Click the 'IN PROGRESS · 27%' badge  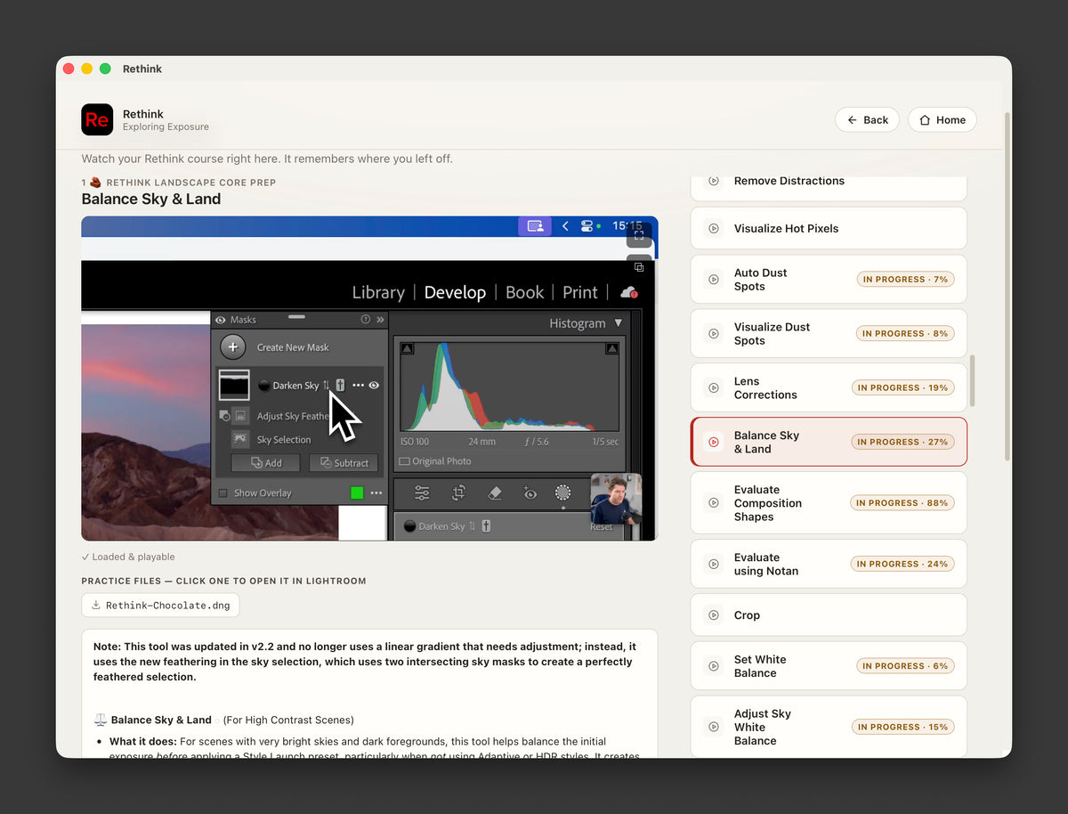coord(902,442)
